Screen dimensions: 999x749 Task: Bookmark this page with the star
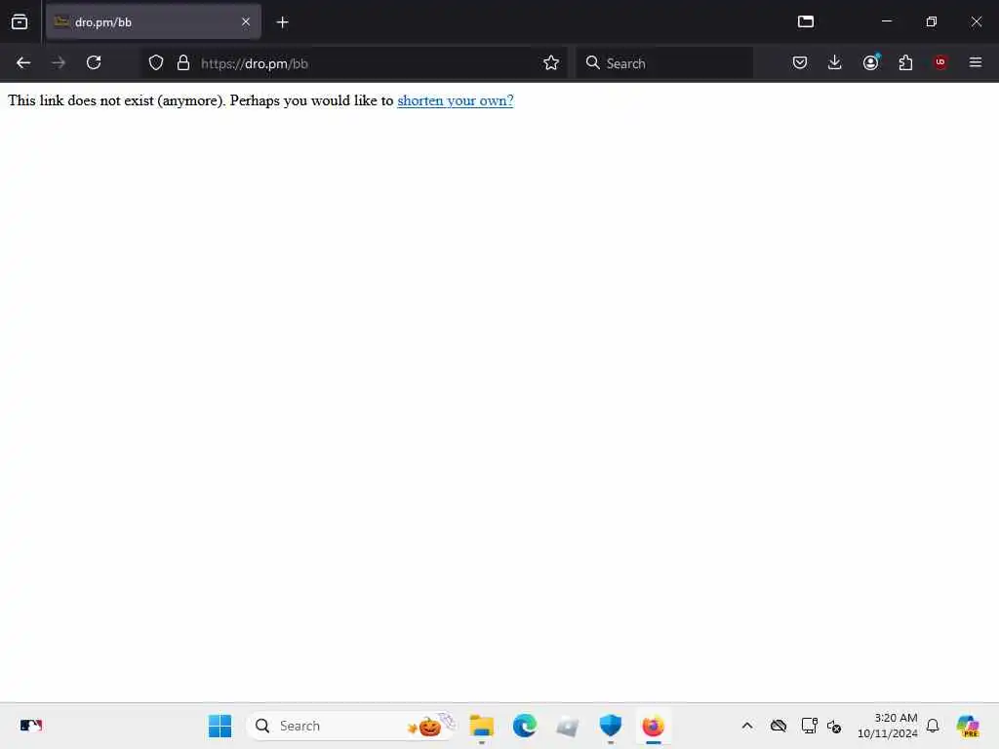(551, 63)
